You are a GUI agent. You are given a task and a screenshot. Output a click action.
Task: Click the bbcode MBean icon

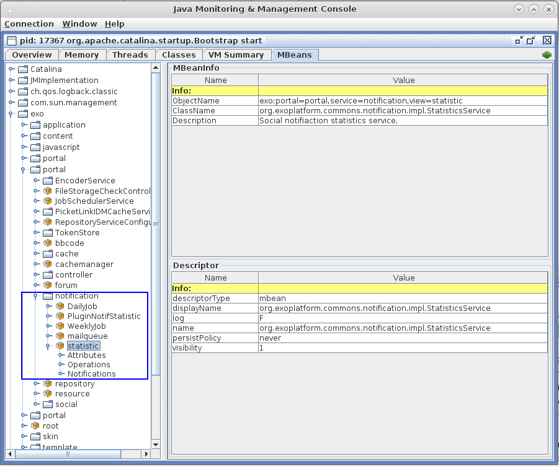pyautogui.click(x=47, y=243)
